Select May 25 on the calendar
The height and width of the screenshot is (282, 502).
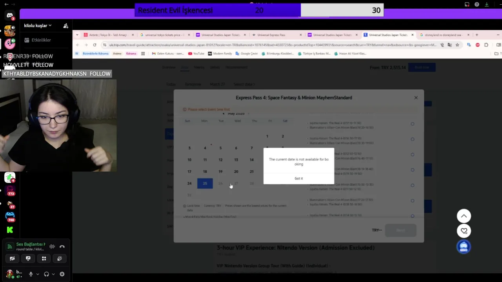(205, 183)
